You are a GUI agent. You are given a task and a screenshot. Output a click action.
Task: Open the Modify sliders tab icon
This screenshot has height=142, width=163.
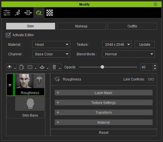pyautogui.click(x=7, y=13)
